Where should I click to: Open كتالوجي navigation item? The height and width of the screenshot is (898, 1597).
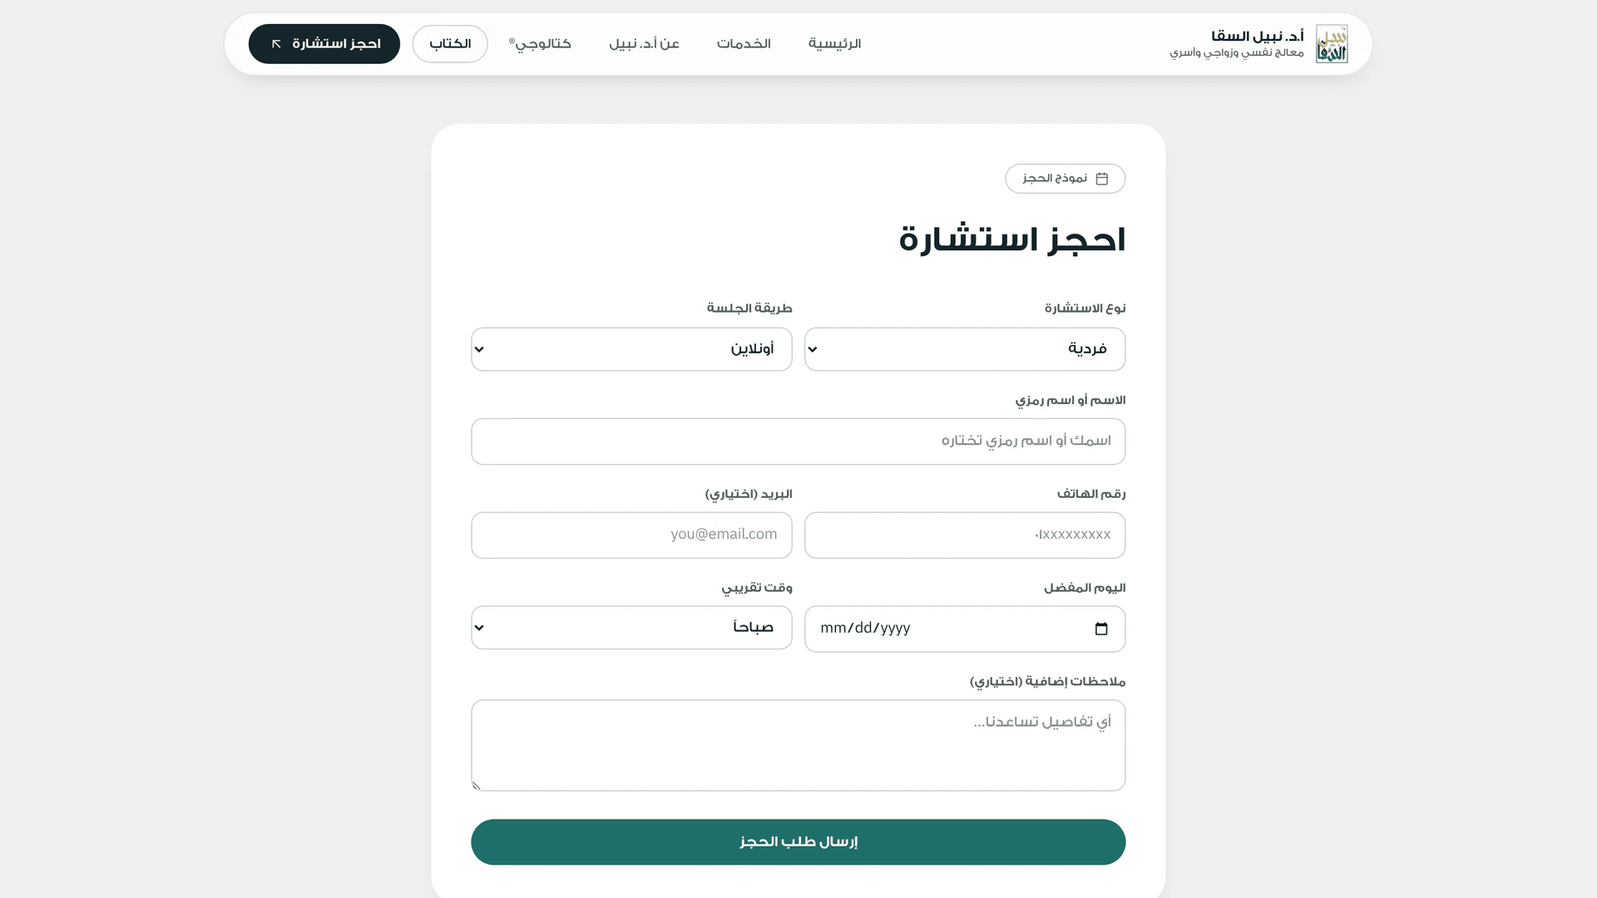(540, 44)
